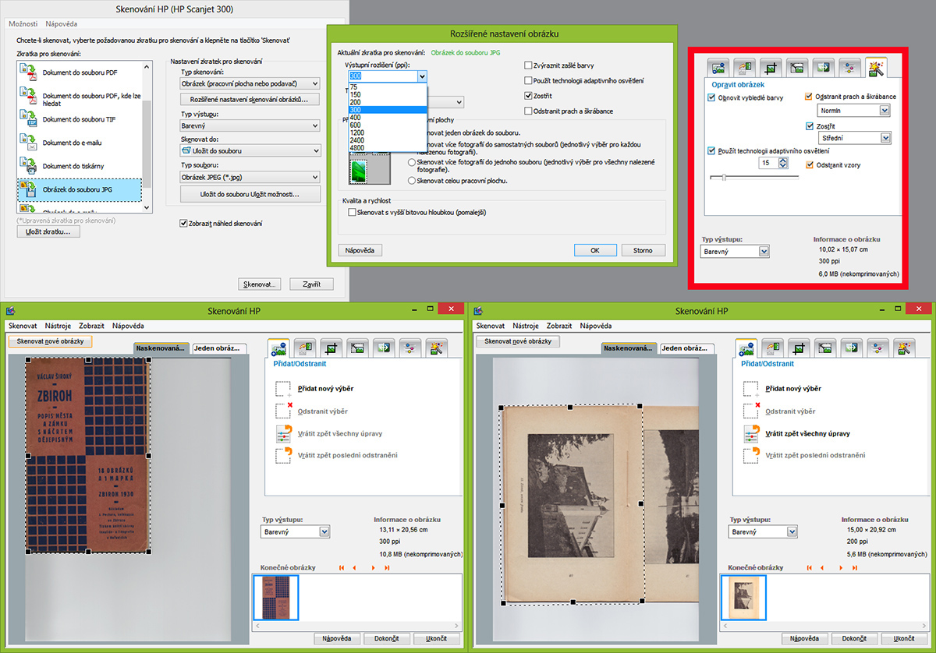Toggle the Odstranit vzory checkbox
This screenshot has height=653, width=936.
click(810, 165)
